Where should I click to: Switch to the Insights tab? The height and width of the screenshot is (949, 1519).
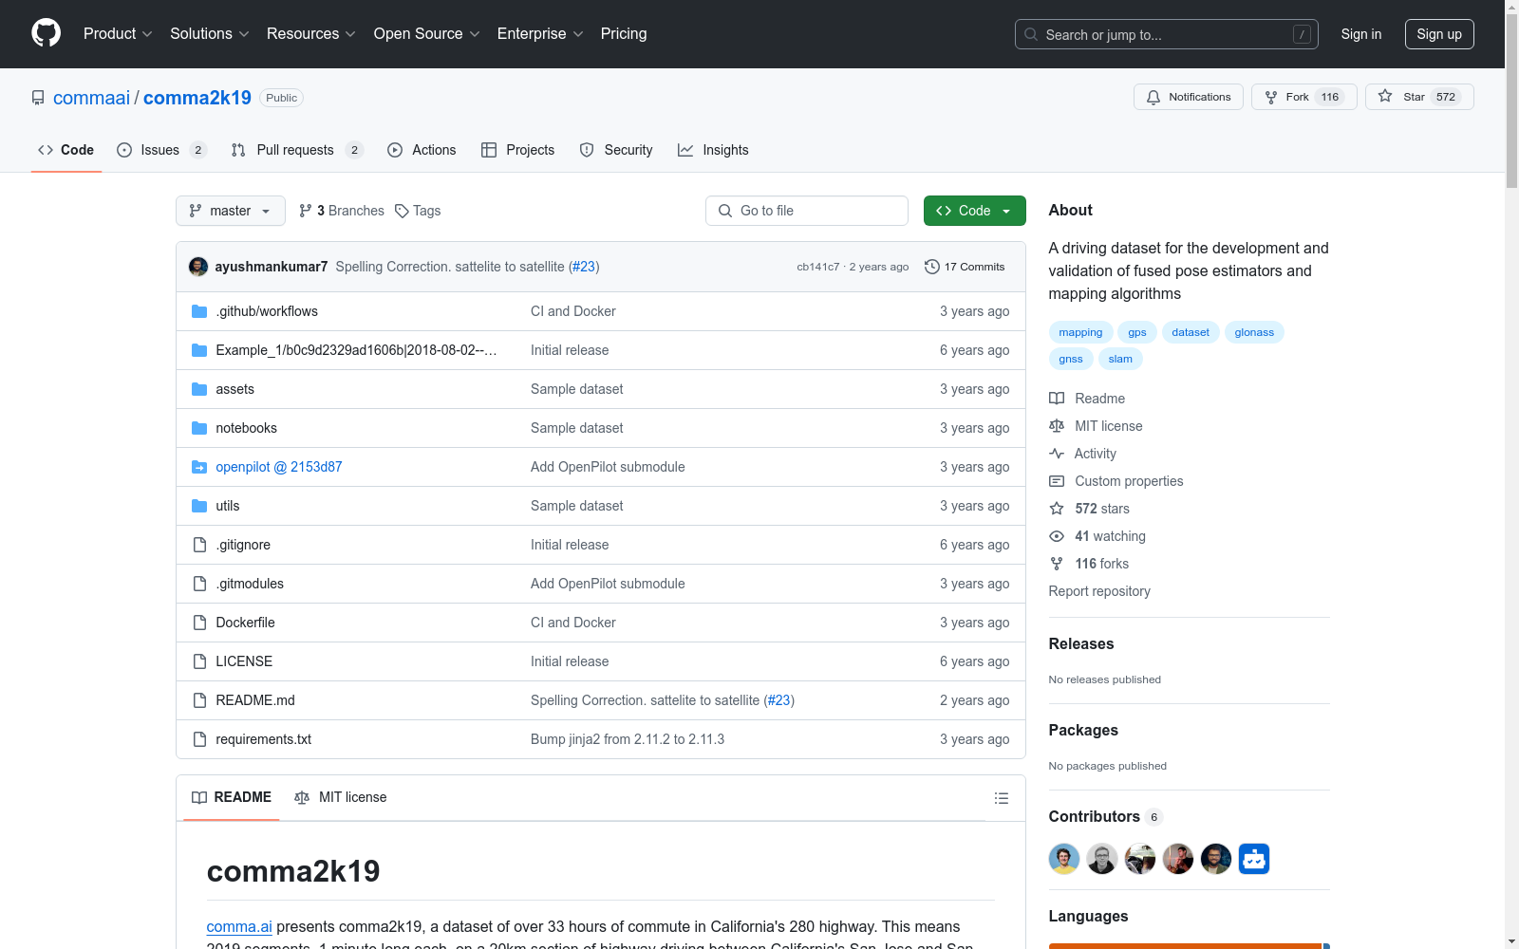[713, 150]
